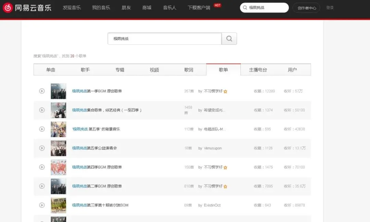Open playlist title 极限挑战第五季公益演唱会
The height and width of the screenshot is (222, 370).
coord(95,148)
